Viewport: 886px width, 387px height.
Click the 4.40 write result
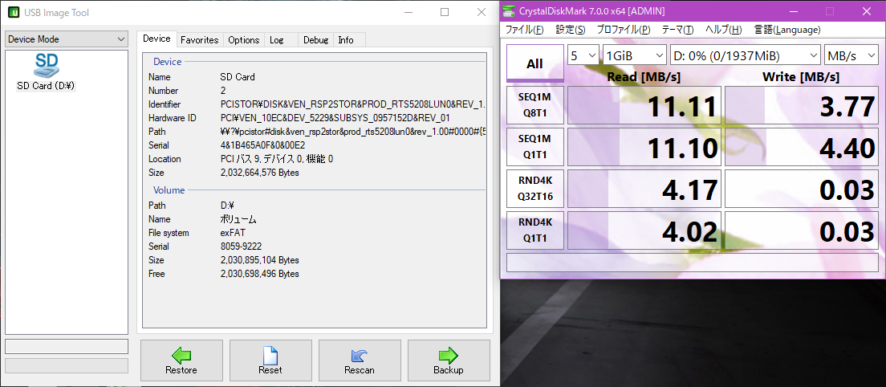tap(803, 147)
